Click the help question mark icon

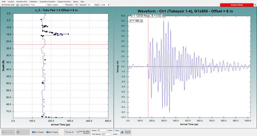coord(255,5)
